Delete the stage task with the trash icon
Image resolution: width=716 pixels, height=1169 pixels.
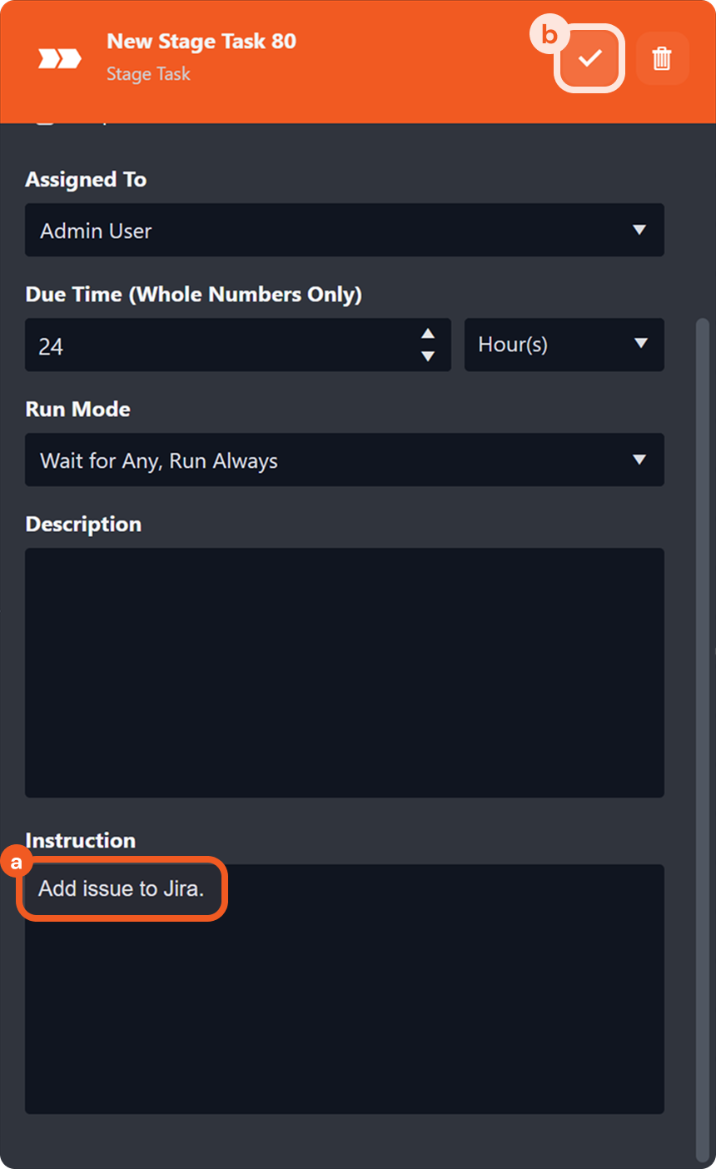click(662, 58)
